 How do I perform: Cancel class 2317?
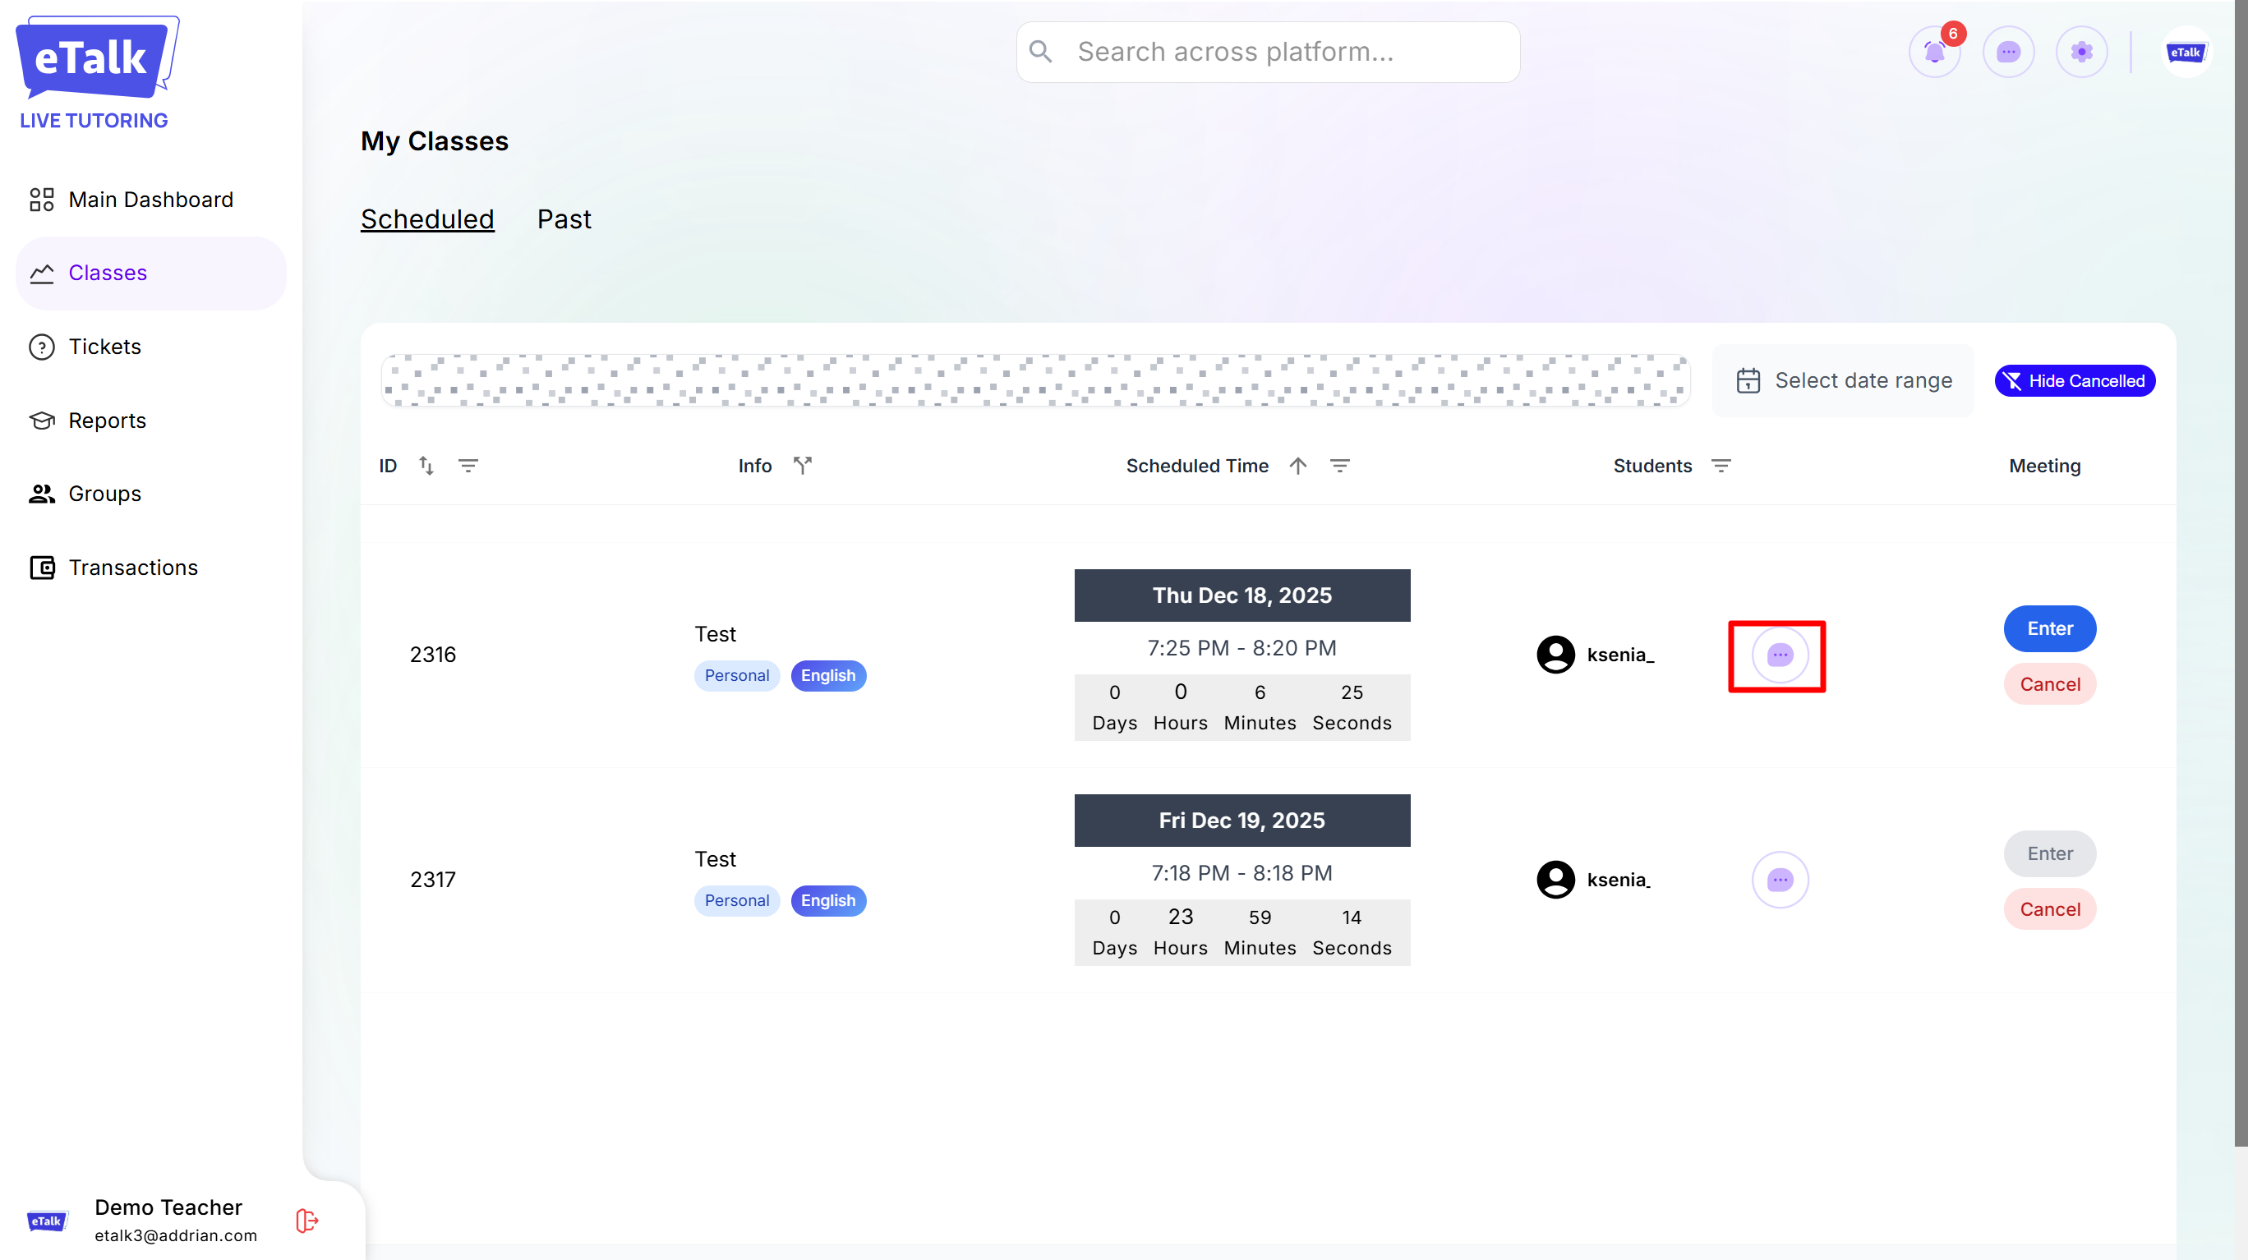pyautogui.click(x=2049, y=909)
